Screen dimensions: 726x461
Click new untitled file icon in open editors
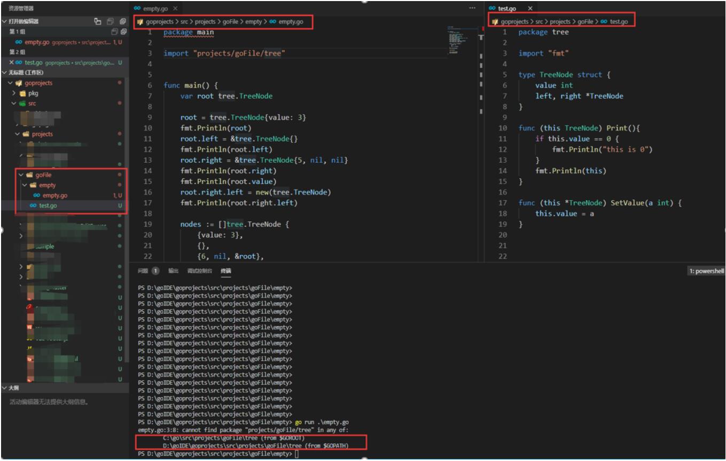(x=98, y=21)
